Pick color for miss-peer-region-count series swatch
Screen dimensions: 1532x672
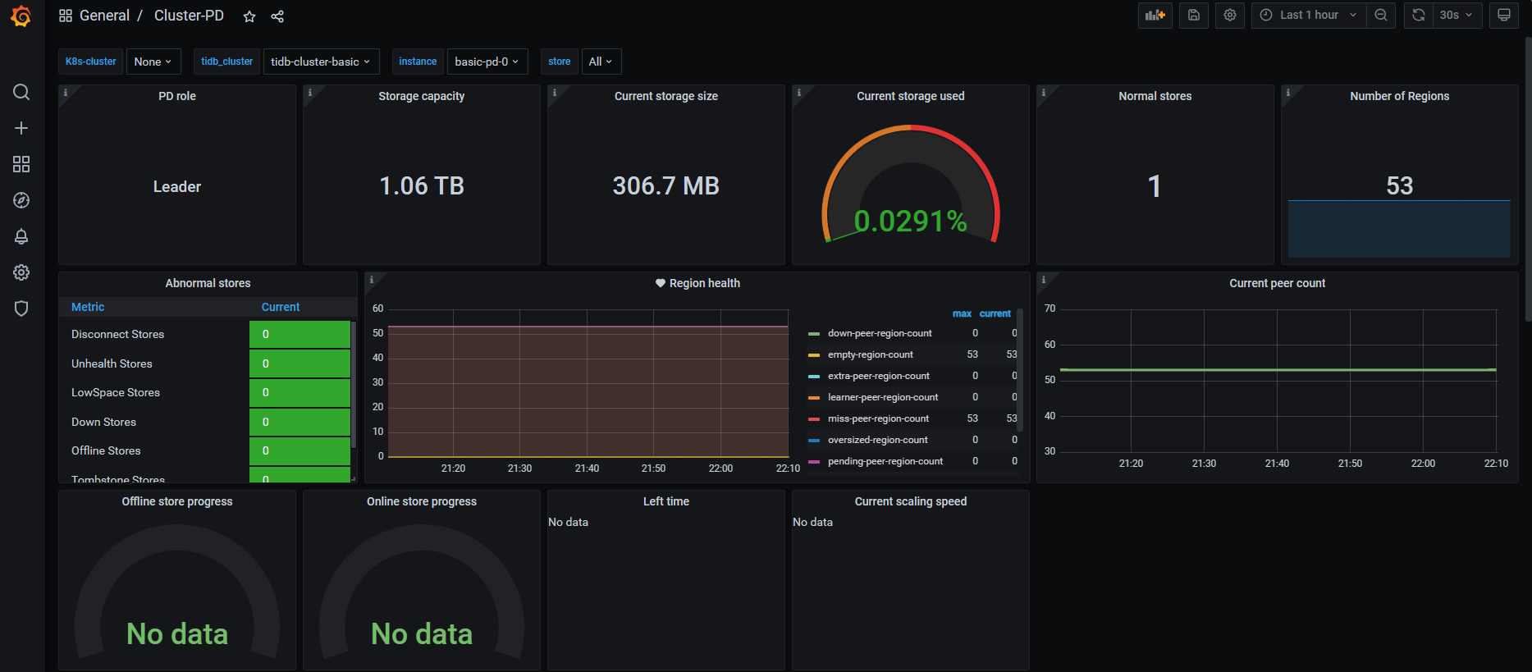(814, 419)
